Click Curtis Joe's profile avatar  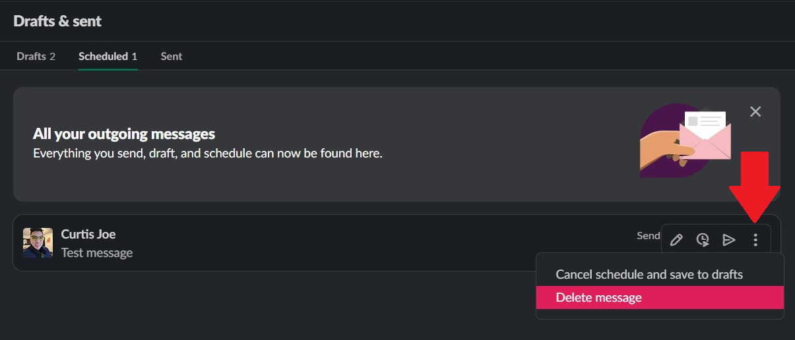[x=38, y=242]
